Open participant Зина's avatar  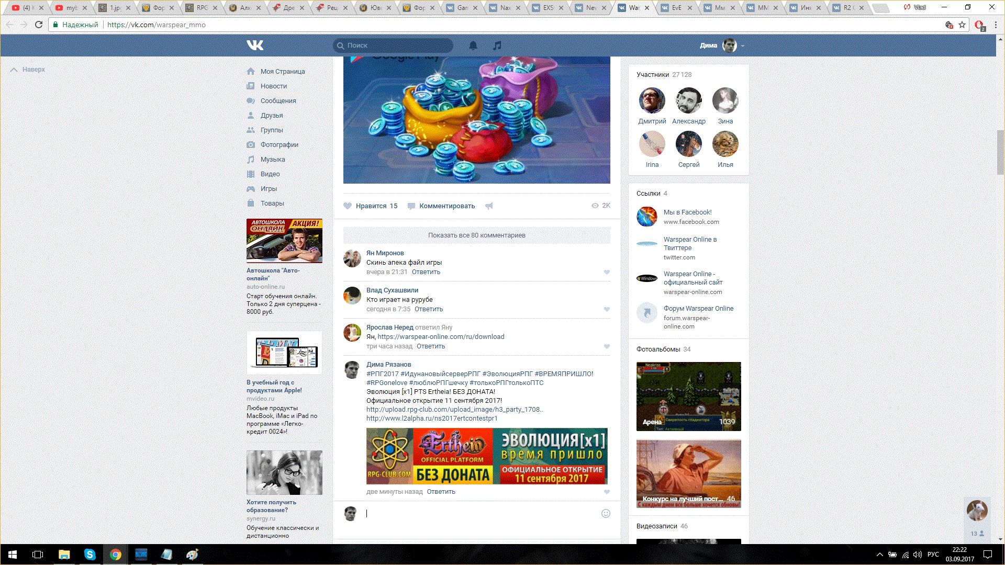coord(725,100)
